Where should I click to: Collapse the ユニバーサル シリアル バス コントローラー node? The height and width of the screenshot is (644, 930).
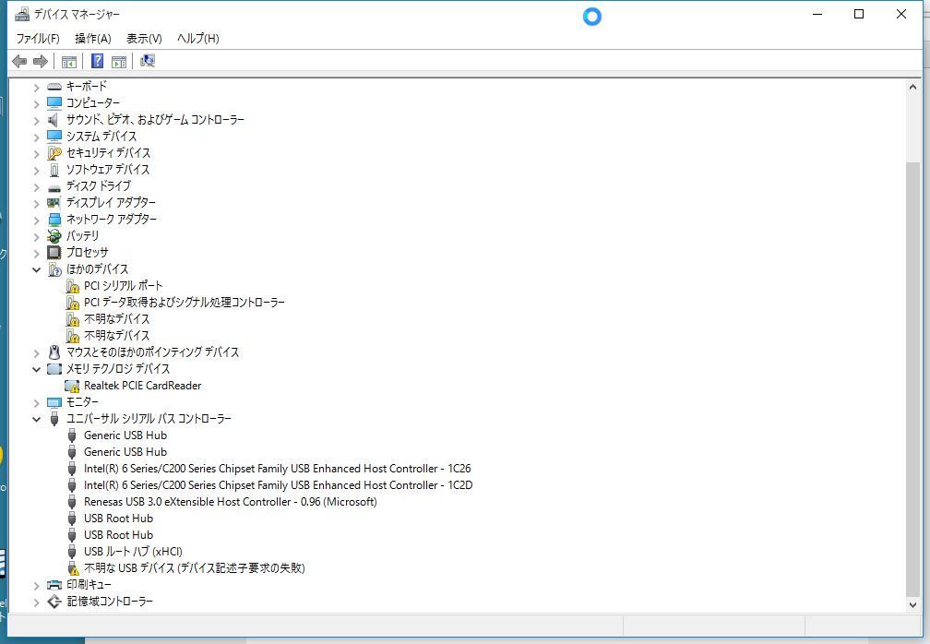click(36, 419)
